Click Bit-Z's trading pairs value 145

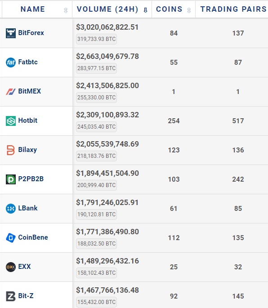pyautogui.click(x=238, y=296)
